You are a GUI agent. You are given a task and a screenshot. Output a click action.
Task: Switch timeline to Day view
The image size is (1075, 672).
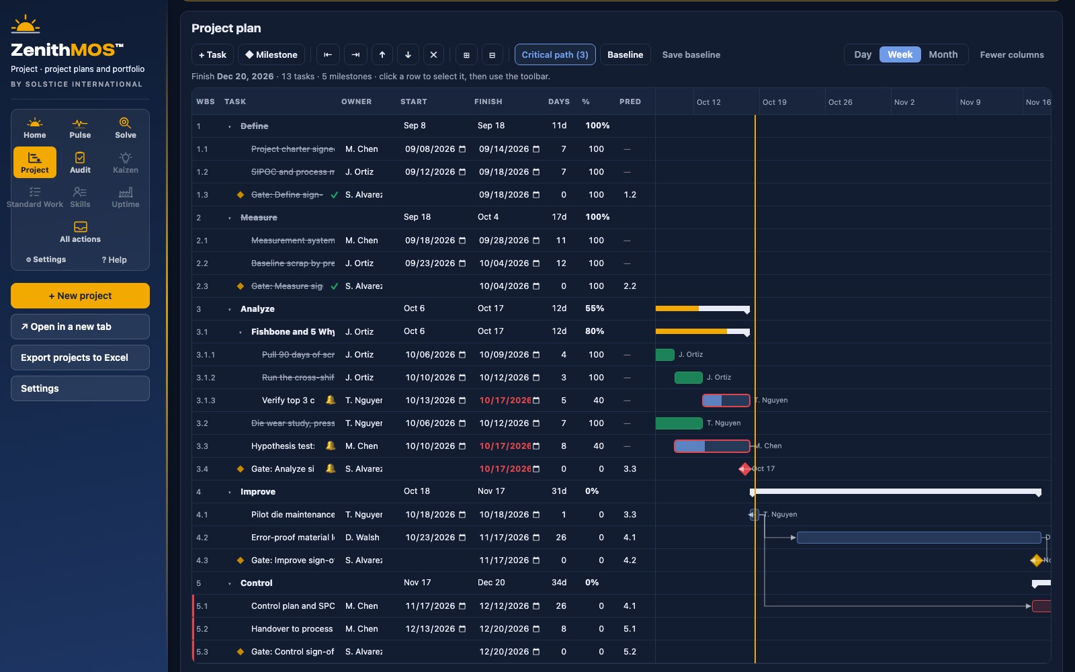click(863, 55)
